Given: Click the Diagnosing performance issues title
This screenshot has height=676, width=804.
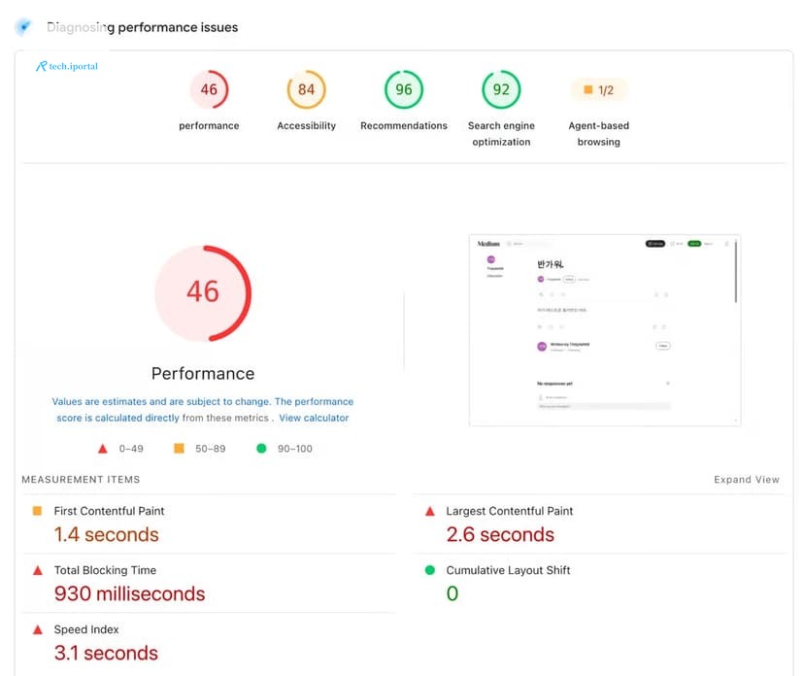Looking at the screenshot, I should (142, 27).
